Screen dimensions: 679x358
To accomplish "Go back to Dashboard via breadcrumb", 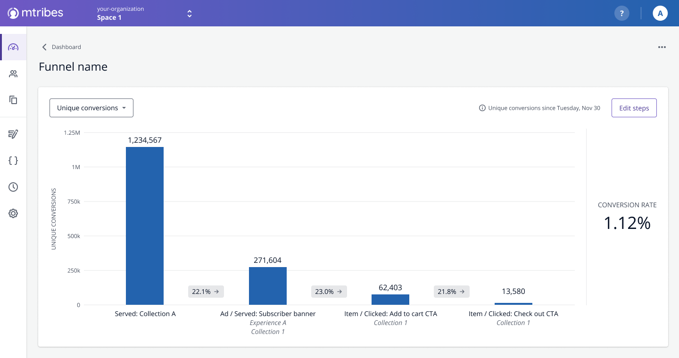I will [x=61, y=47].
